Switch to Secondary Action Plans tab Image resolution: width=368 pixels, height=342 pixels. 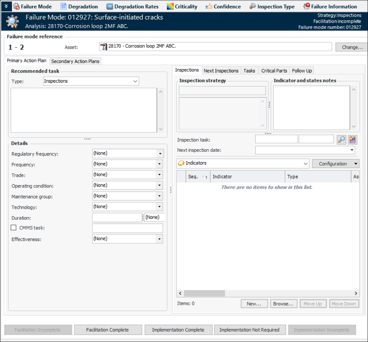75,61
